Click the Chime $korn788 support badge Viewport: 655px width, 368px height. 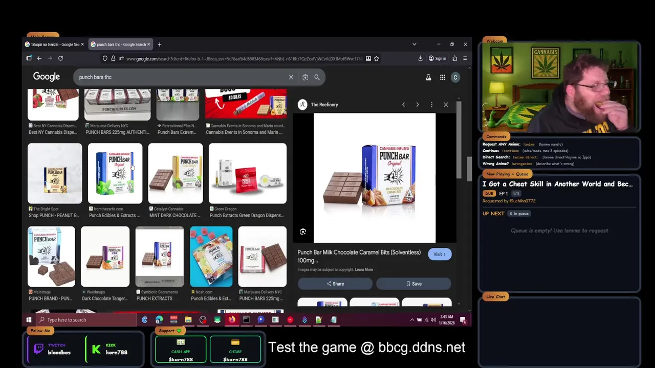pos(235,350)
